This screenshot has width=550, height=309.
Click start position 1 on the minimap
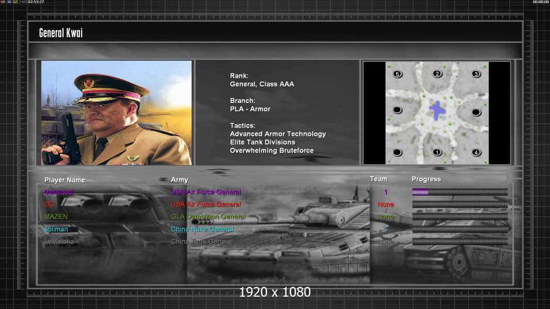436,152
